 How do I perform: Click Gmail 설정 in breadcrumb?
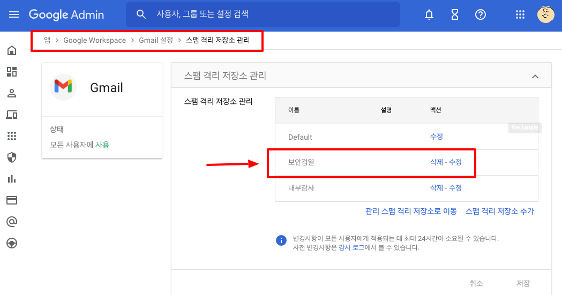(156, 40)
